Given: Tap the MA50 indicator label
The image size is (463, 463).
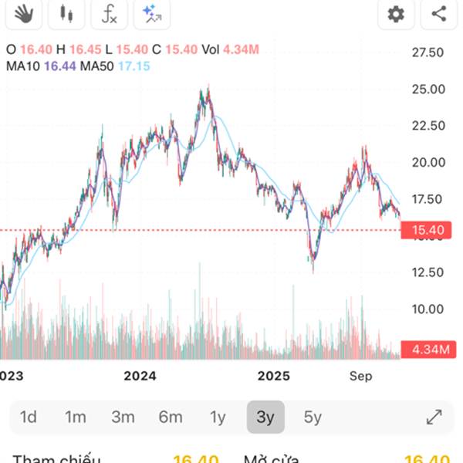Looking at the screenshot, I should [96, 66].
